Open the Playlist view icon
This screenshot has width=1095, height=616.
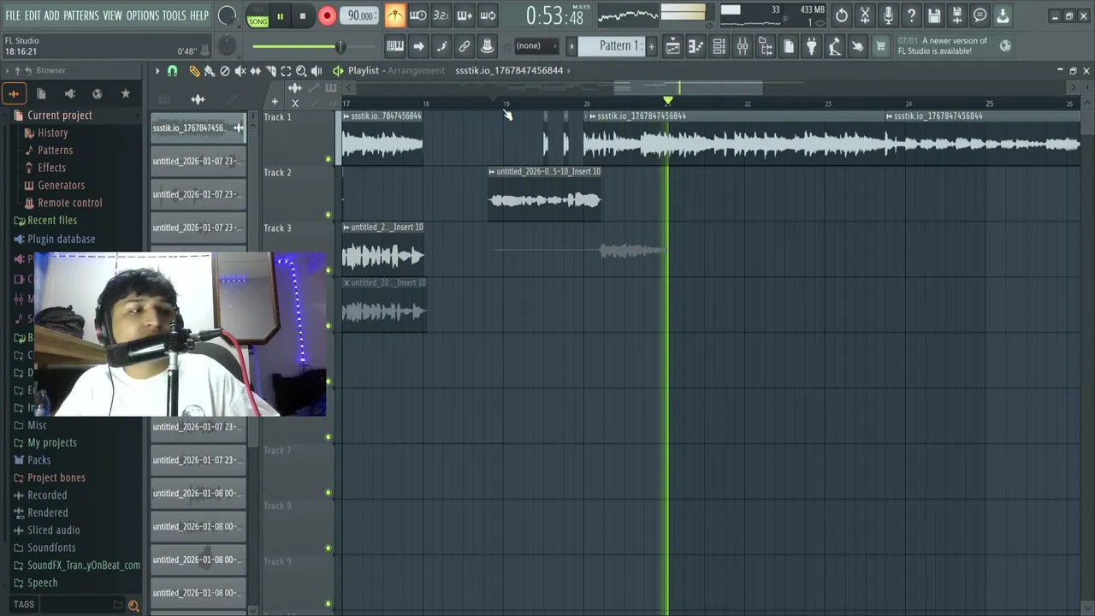coord(673,46)
